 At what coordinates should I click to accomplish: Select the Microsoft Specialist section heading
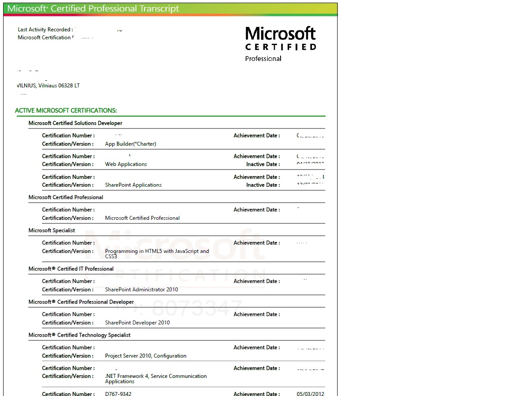[52, 230]
